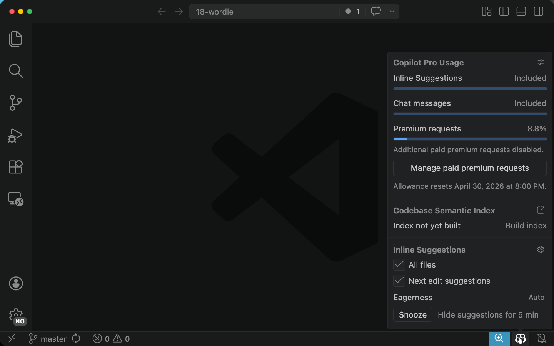Toggle the bottom panel
Screen dimensions: 554x346
[x=521, y=12]
